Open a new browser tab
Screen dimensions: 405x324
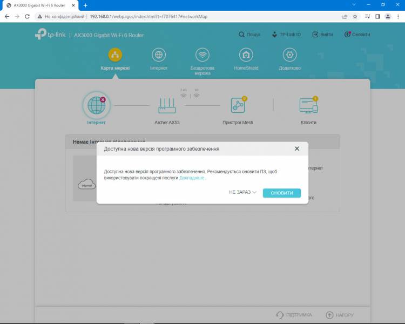coord(85,5)
